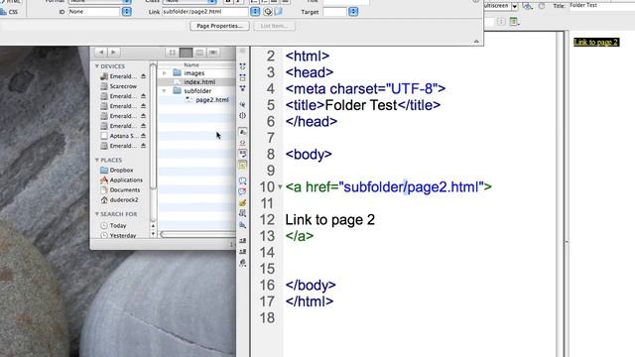The image size is (635, 357).
Task: Toggle Highlight Invalid Code icon
Action: (242, 143)
